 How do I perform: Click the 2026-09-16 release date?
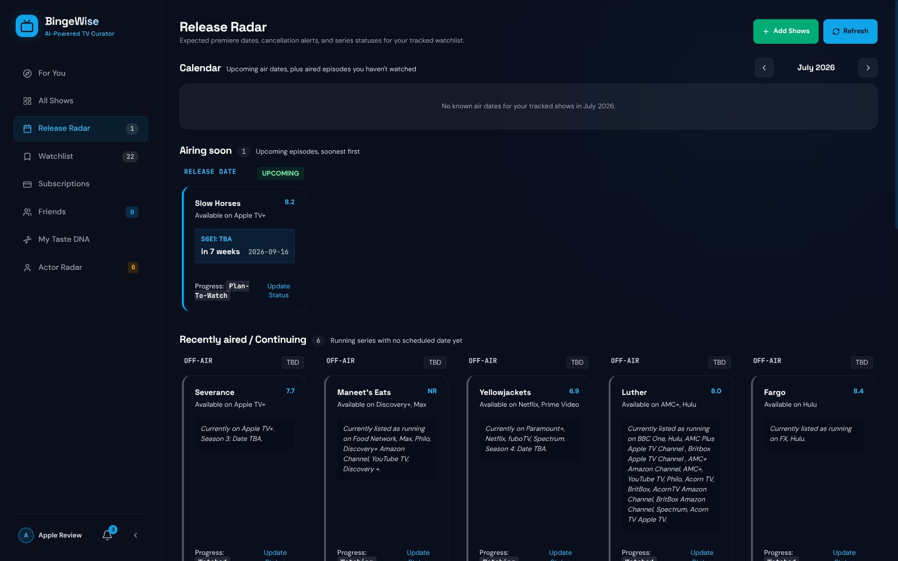point(268,252)
